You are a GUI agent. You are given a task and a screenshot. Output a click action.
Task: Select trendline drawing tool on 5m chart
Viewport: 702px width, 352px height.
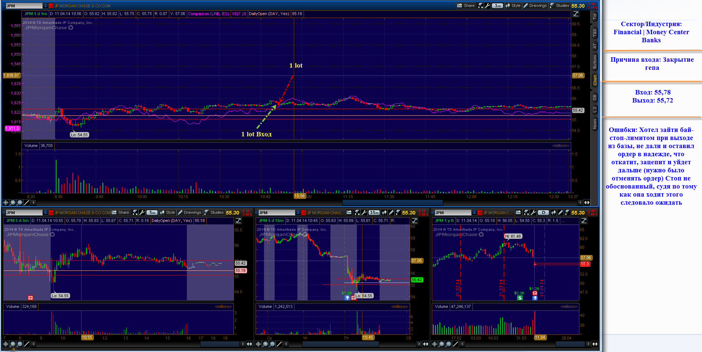click(27, 344)
